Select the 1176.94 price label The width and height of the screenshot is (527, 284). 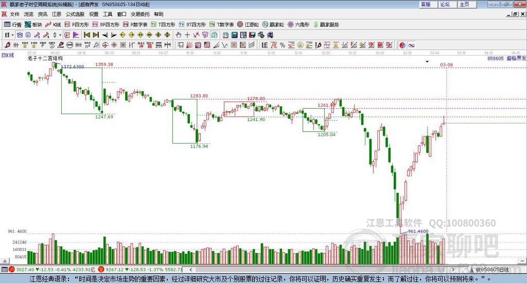click(x=199, y=146)
